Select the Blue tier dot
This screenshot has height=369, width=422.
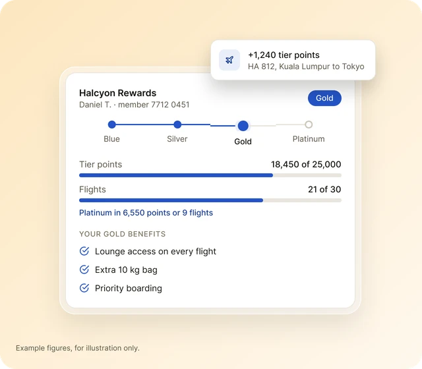click(x=111, y=125)
